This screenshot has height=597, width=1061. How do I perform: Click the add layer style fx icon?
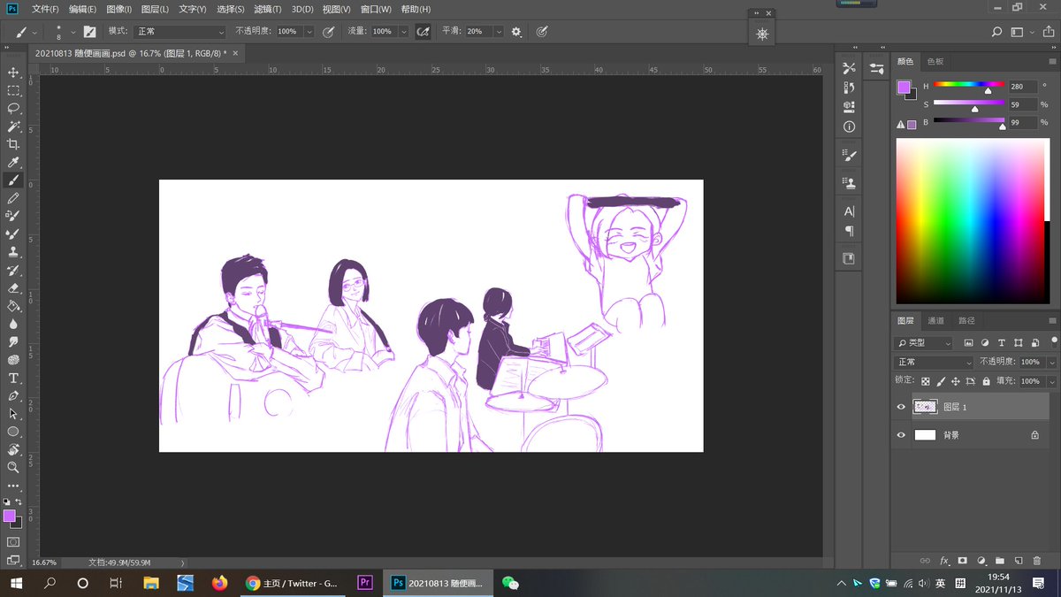pyautogui.click(x=944, y=561)
